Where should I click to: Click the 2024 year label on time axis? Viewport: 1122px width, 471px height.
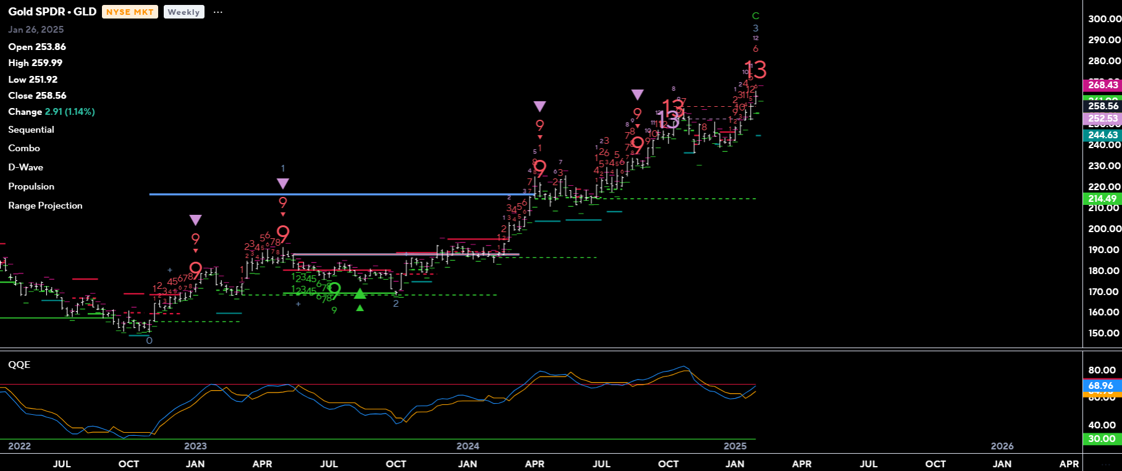[468, 446]
